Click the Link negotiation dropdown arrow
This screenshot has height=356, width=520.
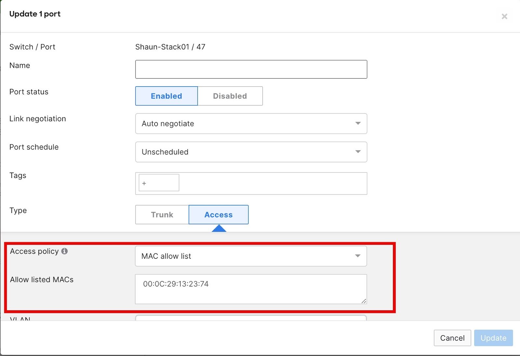[x=358, y=124]
